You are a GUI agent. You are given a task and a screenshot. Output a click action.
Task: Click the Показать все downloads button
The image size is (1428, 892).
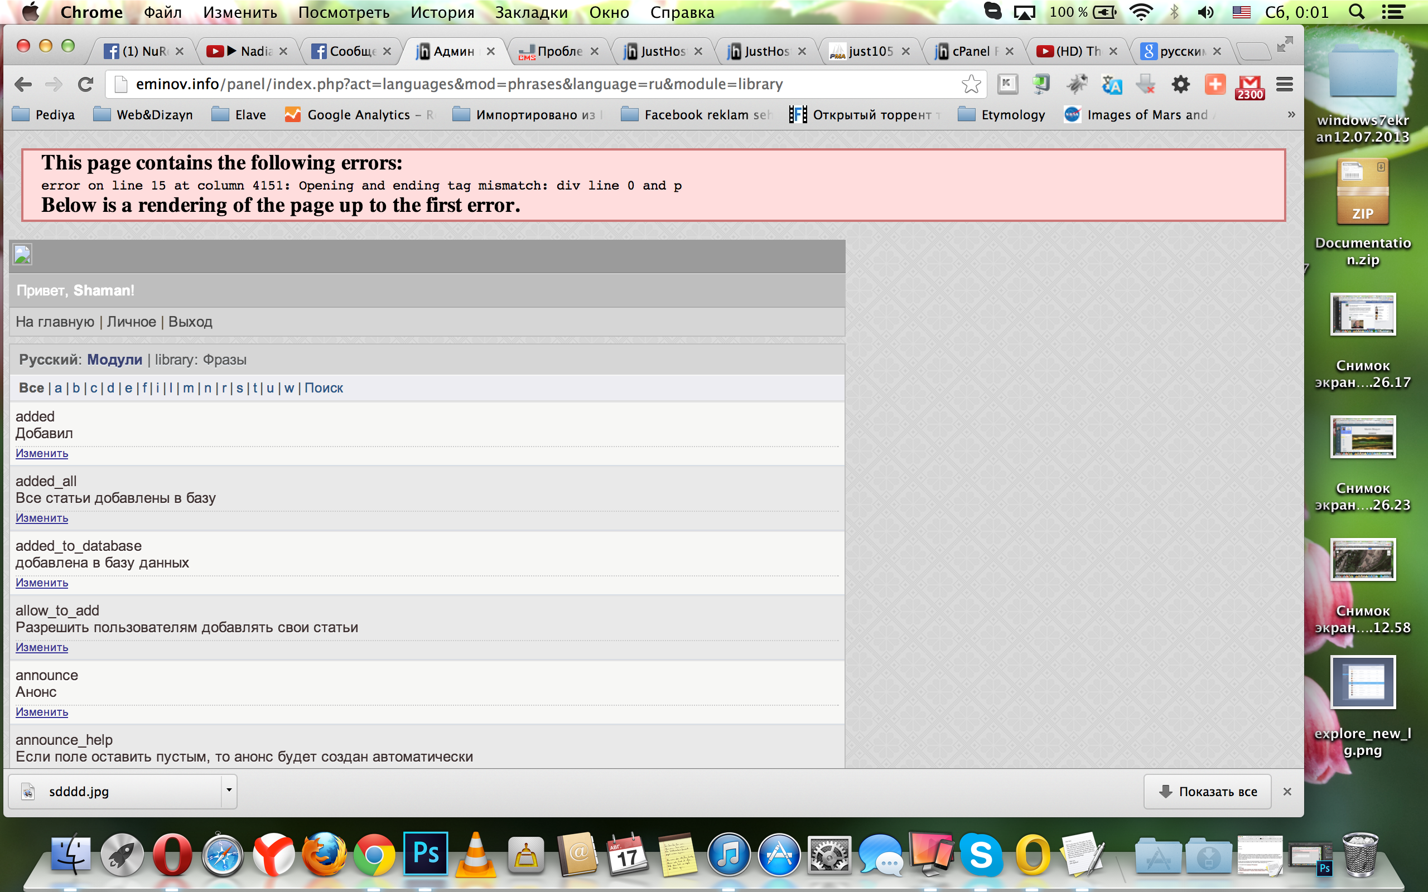(1207, 792)
